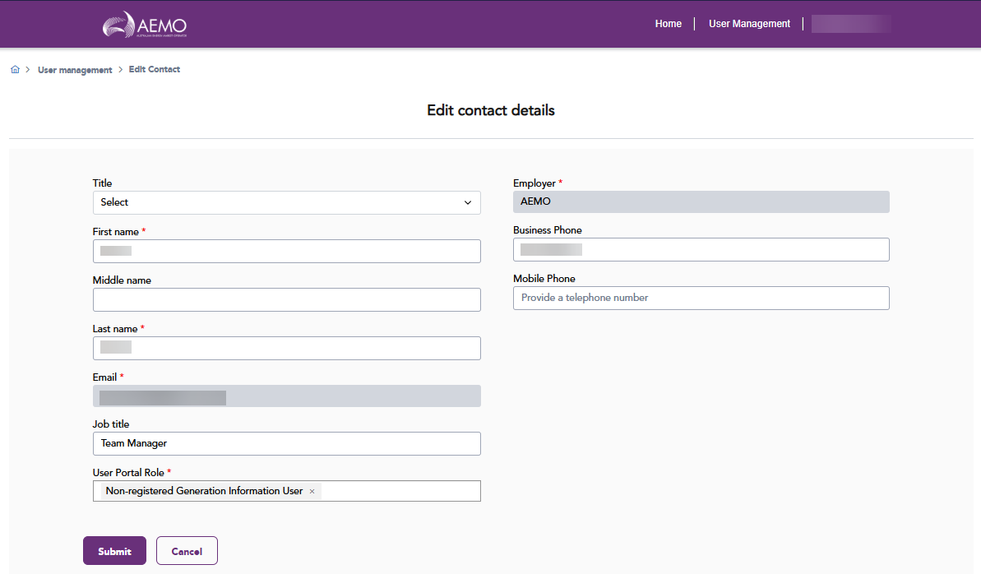981x574 pixels.
Task: Focus the Business Phone input field
Action: click(701, 250)
